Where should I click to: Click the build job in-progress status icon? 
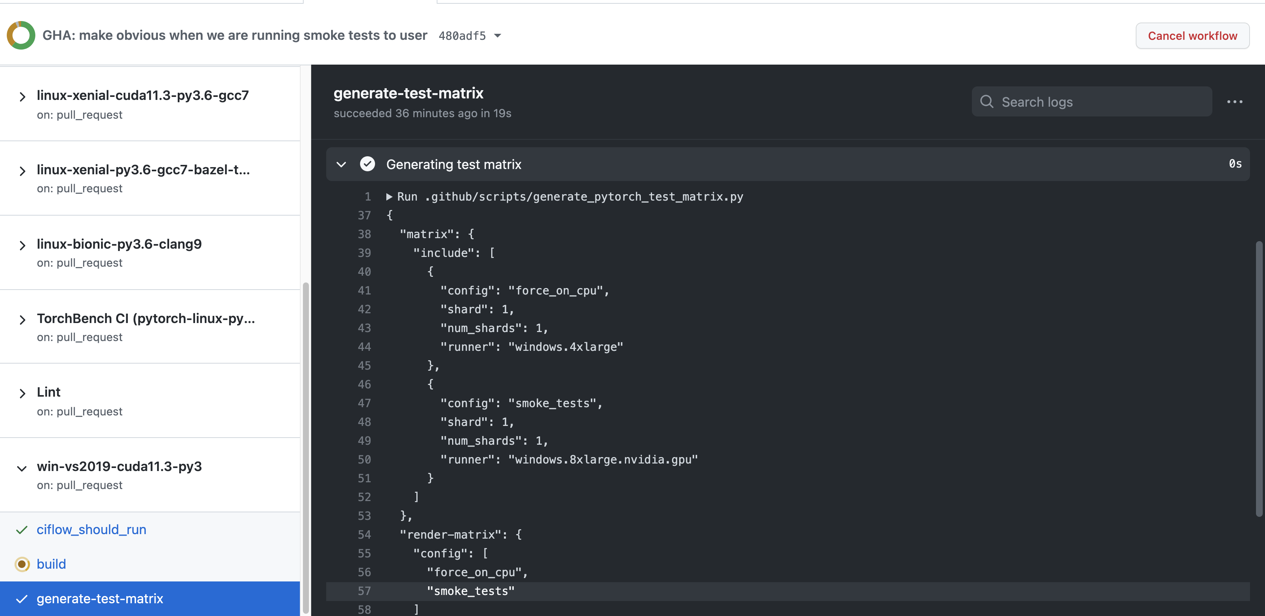coord(21,564)
